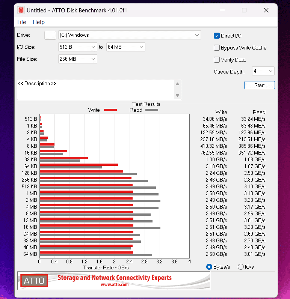
Task: Open the www.atto.com link in banner
Action: click(x=115, y=285)
